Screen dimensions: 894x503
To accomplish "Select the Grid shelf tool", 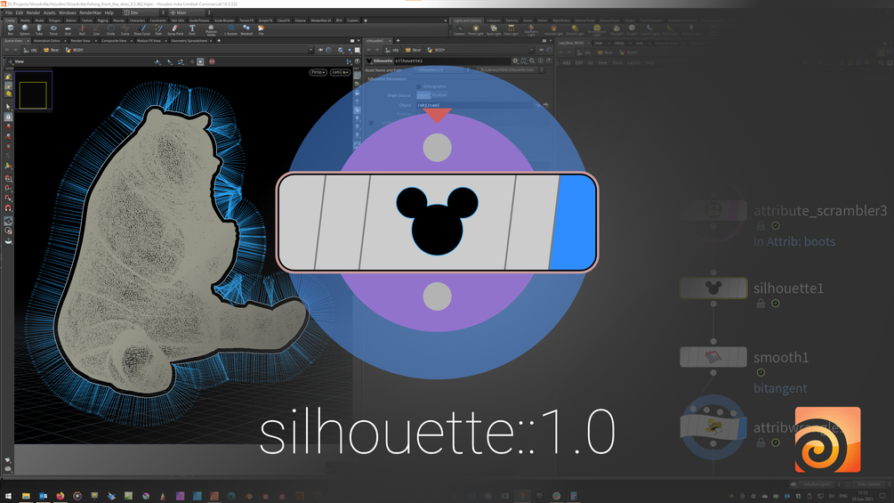I will pyautogui.click(x=68, y=29).
